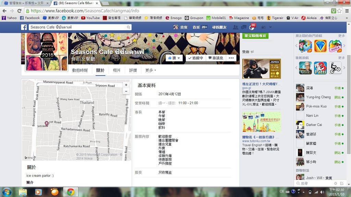This screenshot has height=197, width=351.
Task: Open the www.tutor4u.com.tw ad link
Action: 256,141
